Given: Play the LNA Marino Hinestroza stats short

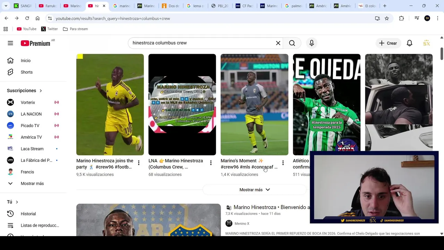Looking at the screenshot, I should tap(182, 105).
